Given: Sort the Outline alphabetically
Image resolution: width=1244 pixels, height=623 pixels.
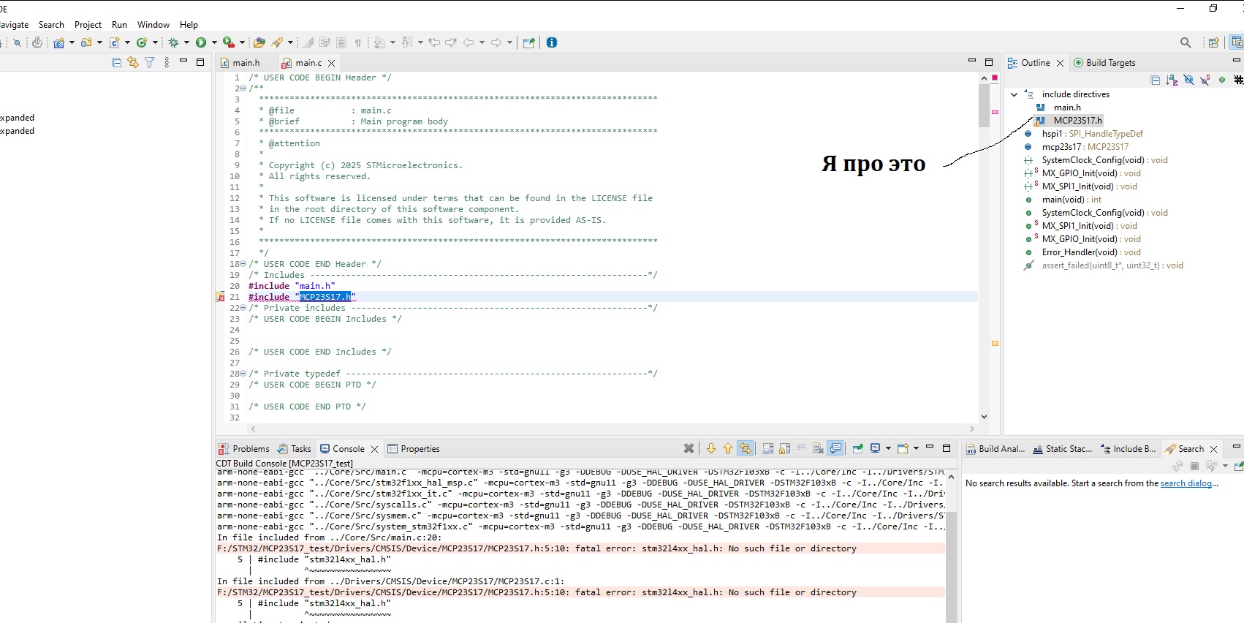Looking at the screenshot, I should coord(1172,80).
